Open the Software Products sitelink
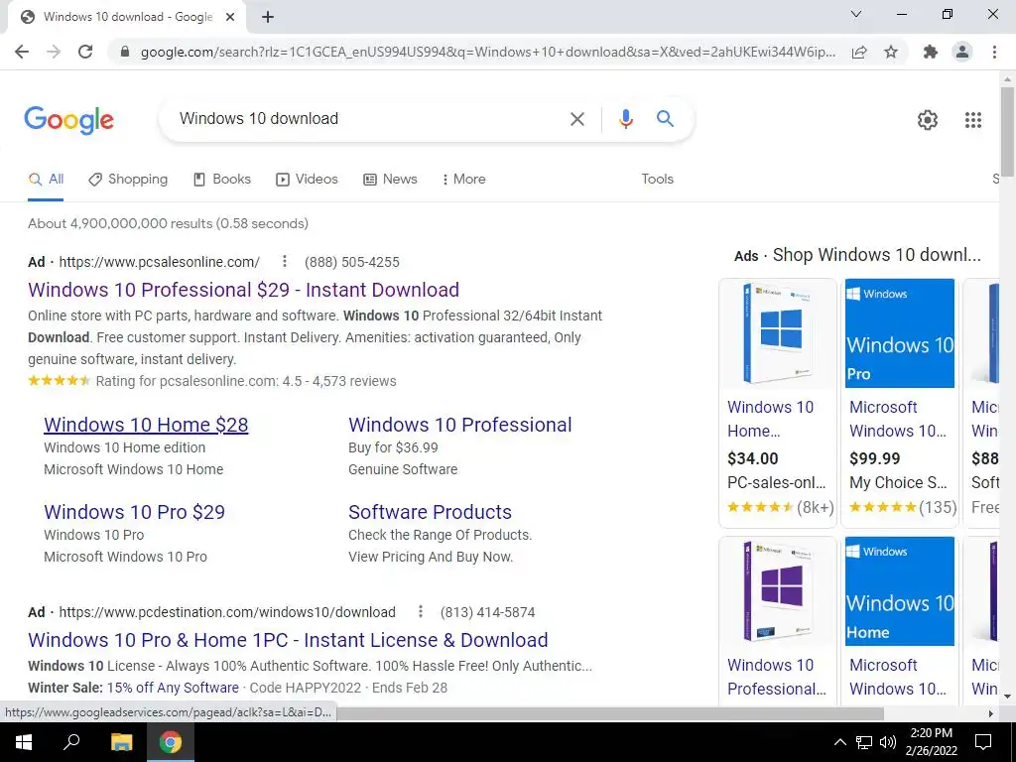1016x762 pixels. coord(430,513)
